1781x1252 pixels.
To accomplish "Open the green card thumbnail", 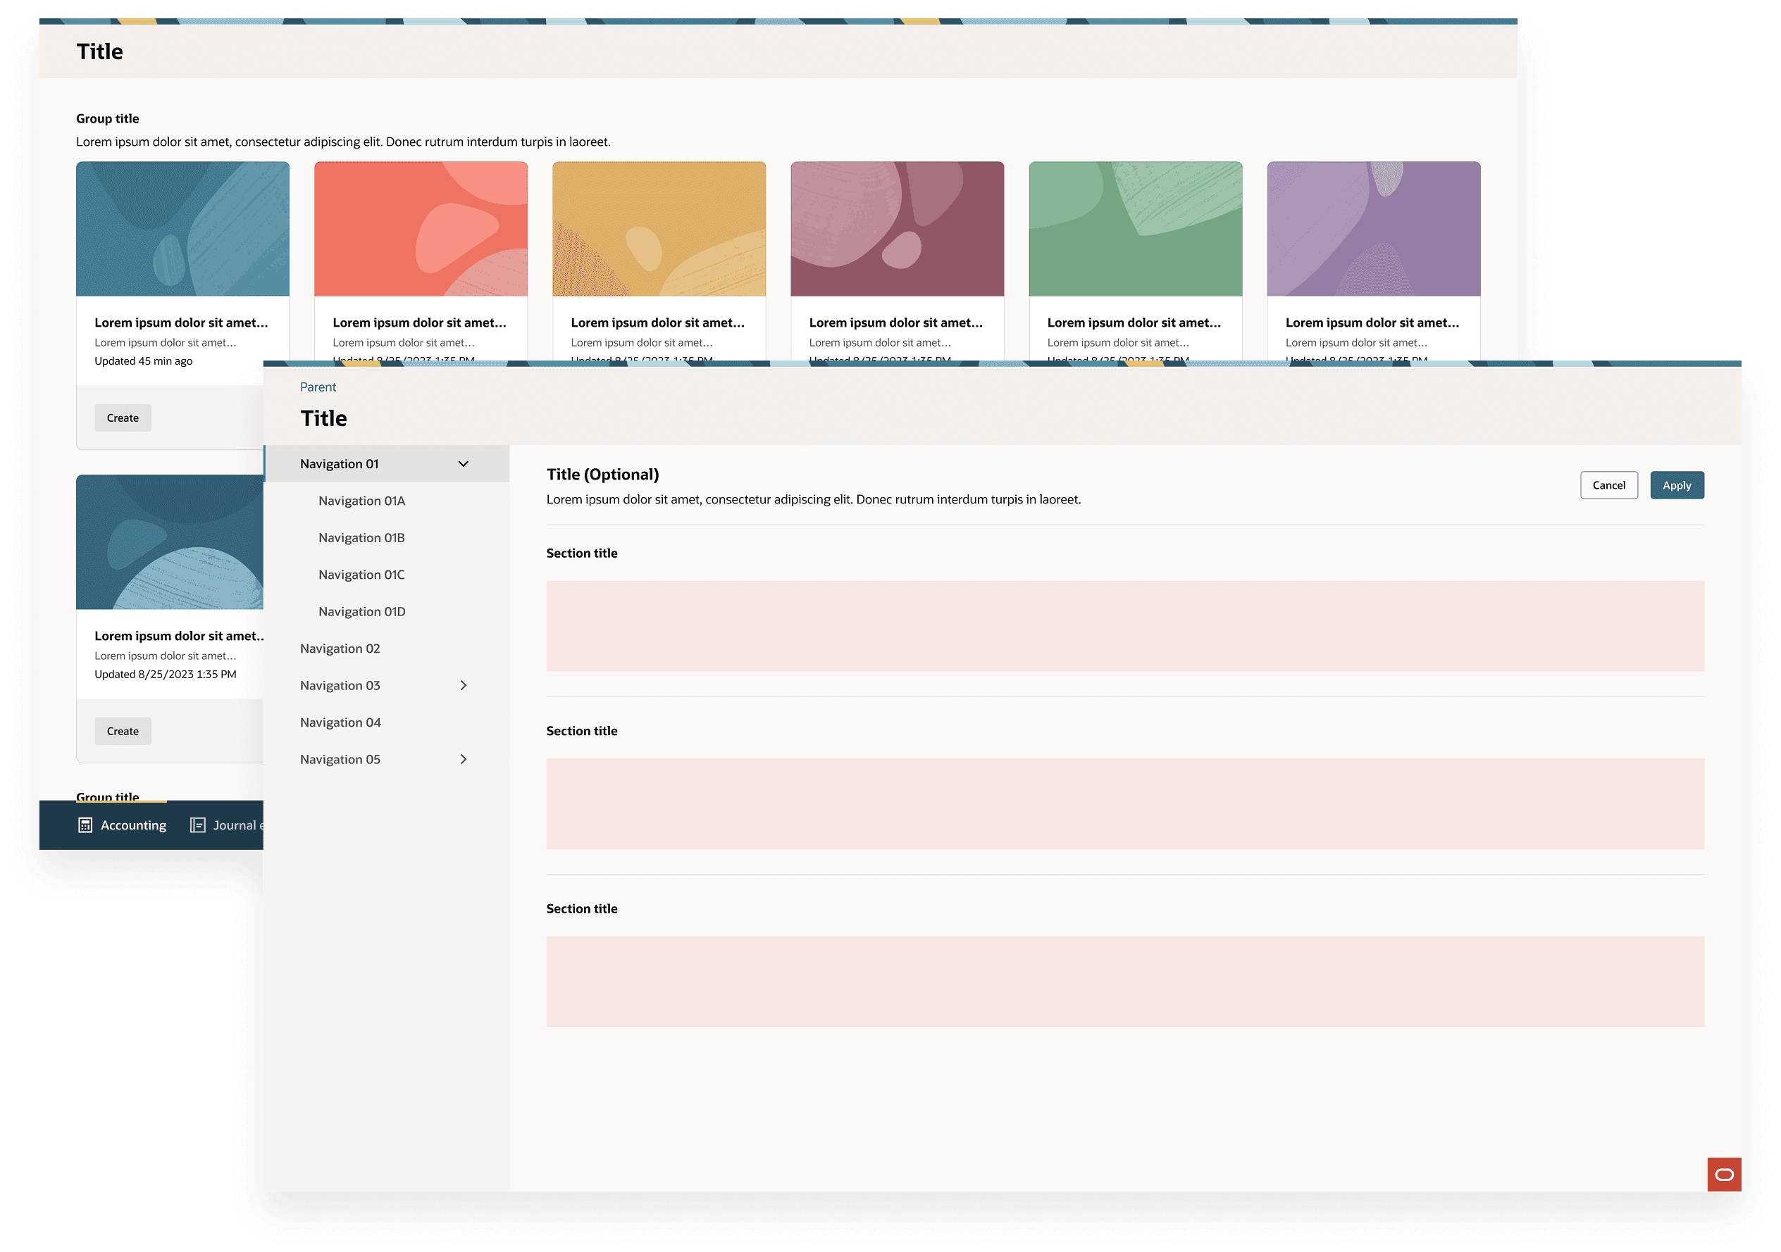I will click(x=1135, y=229).
